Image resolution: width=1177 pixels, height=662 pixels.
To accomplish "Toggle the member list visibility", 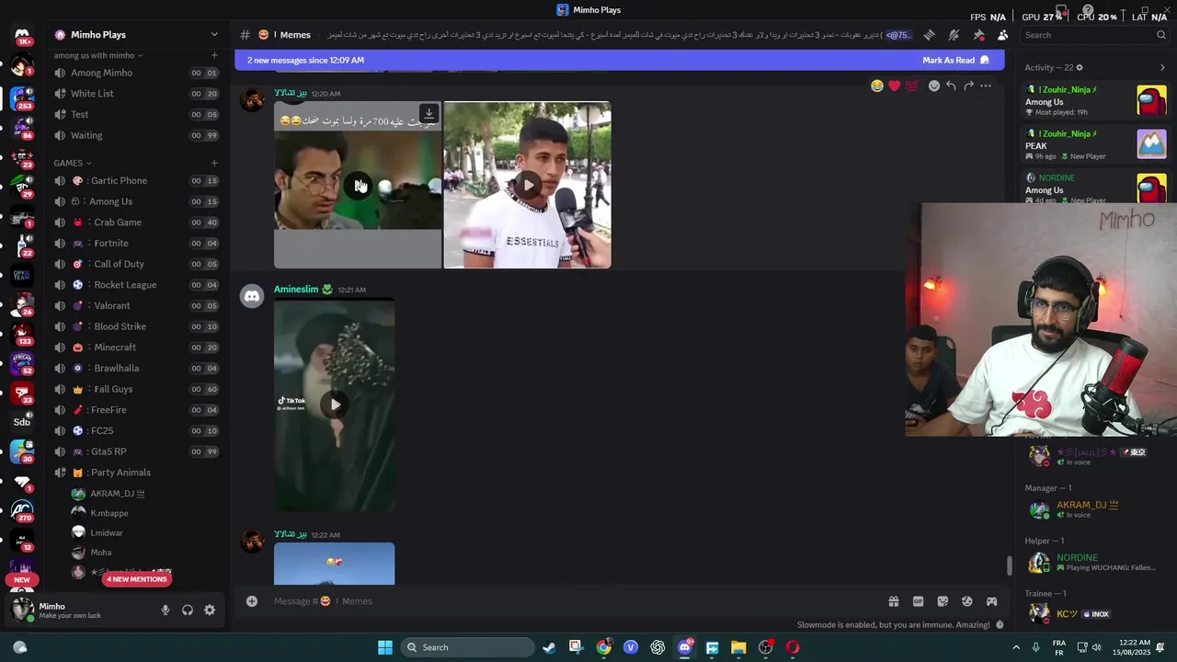I will pos(1002,35).
